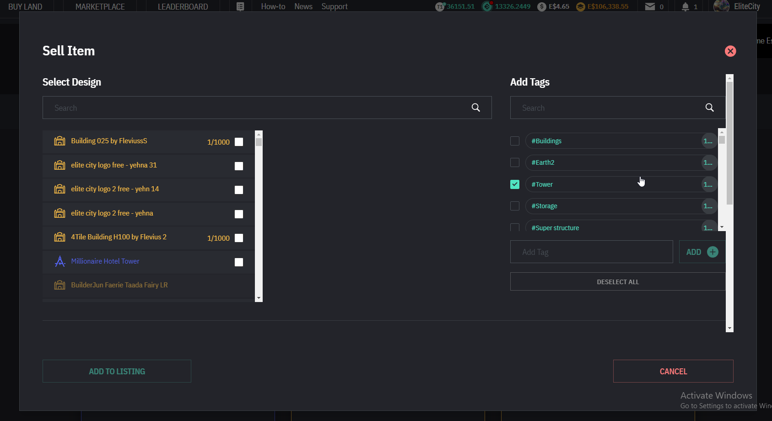This screenshot has width=772, height=421.
Task: Open the MARKETPLACE menu
Action: [x=100, y=6]
